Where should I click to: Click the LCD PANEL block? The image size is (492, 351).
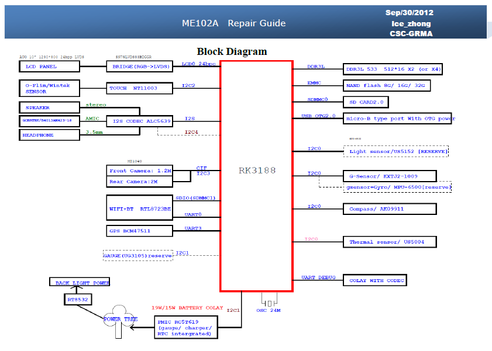click(x=49, y=67)
